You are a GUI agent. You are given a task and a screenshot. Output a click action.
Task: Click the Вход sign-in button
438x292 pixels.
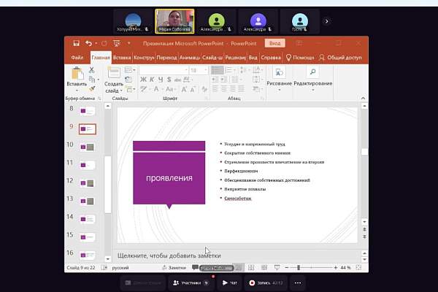[275, 43]
